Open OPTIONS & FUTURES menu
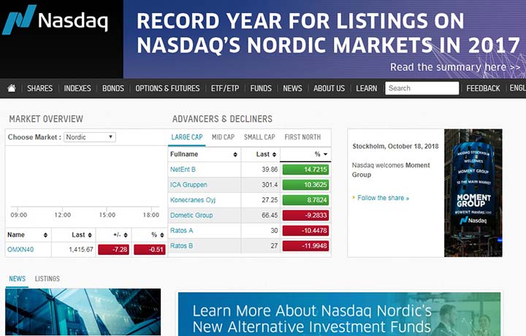The height and width of the screenshot is (336, 526). pos(167,88)
